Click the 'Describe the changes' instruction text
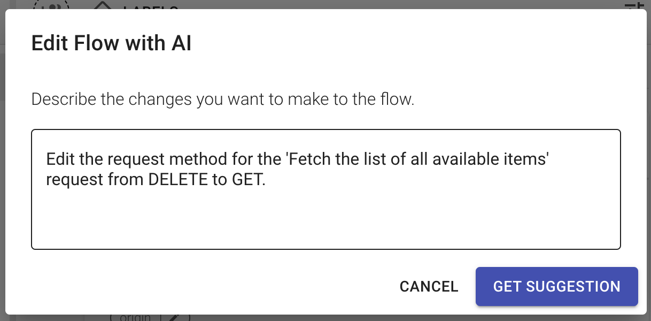651x321 pixels. pos(223,100)
